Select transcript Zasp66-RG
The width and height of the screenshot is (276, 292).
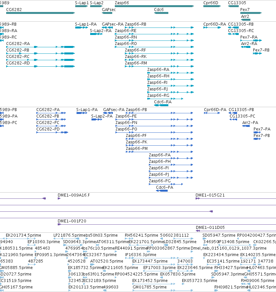pos(158,95)
